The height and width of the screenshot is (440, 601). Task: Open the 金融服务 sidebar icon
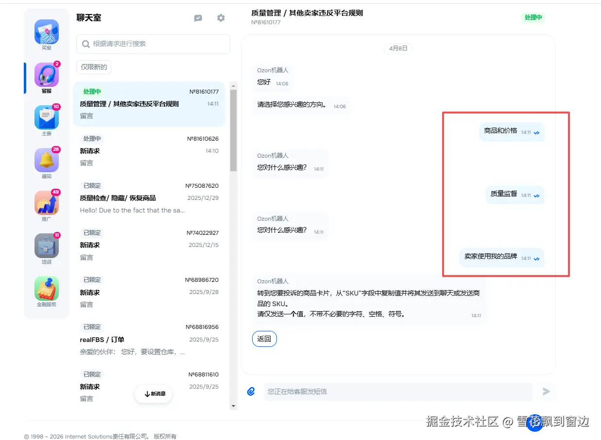click(x=47, y=289)
